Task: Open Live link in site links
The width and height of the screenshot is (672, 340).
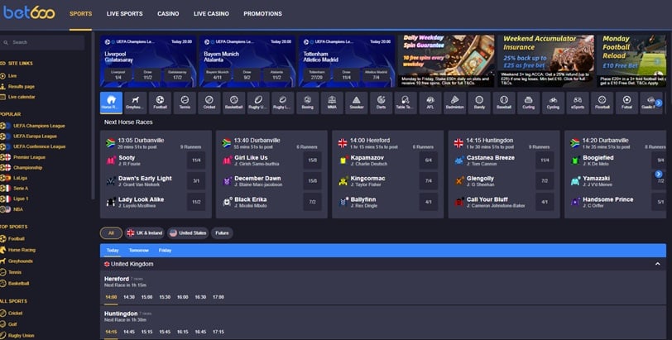Action: tap(12, 76)
